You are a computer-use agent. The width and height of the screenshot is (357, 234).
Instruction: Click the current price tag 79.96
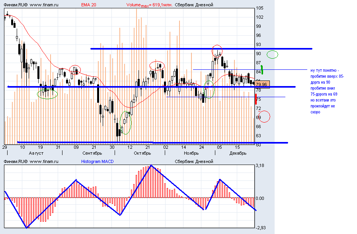tap(261, 84)
